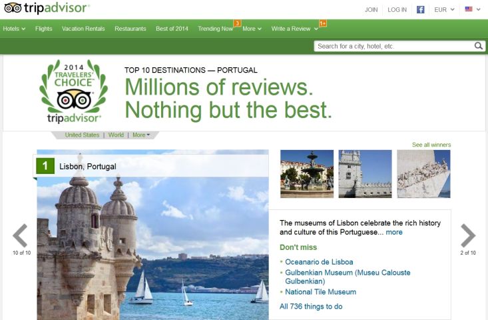488x320 pixels.
Task: Go to previous destination with left arrow
Action: (x=21, y=236)
